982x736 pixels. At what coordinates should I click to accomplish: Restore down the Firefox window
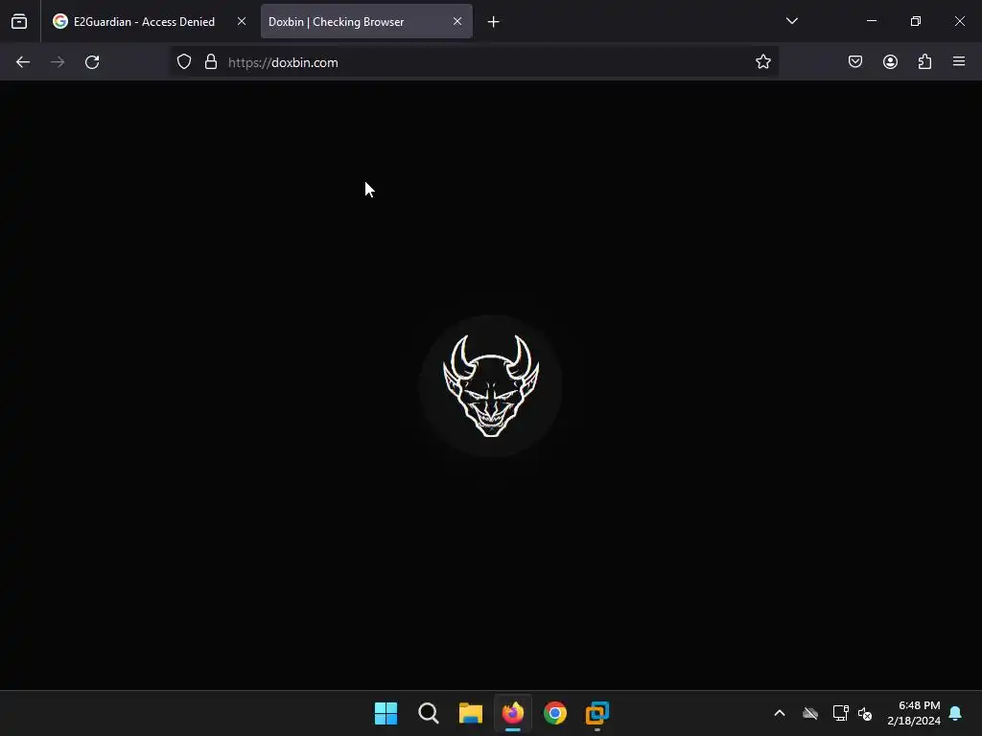[916, 21]
